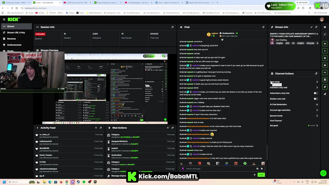Screen dimensions: 329x185
Task: Switch to Drops & Rewards Inventory tab
Action: tap(107, 3)
